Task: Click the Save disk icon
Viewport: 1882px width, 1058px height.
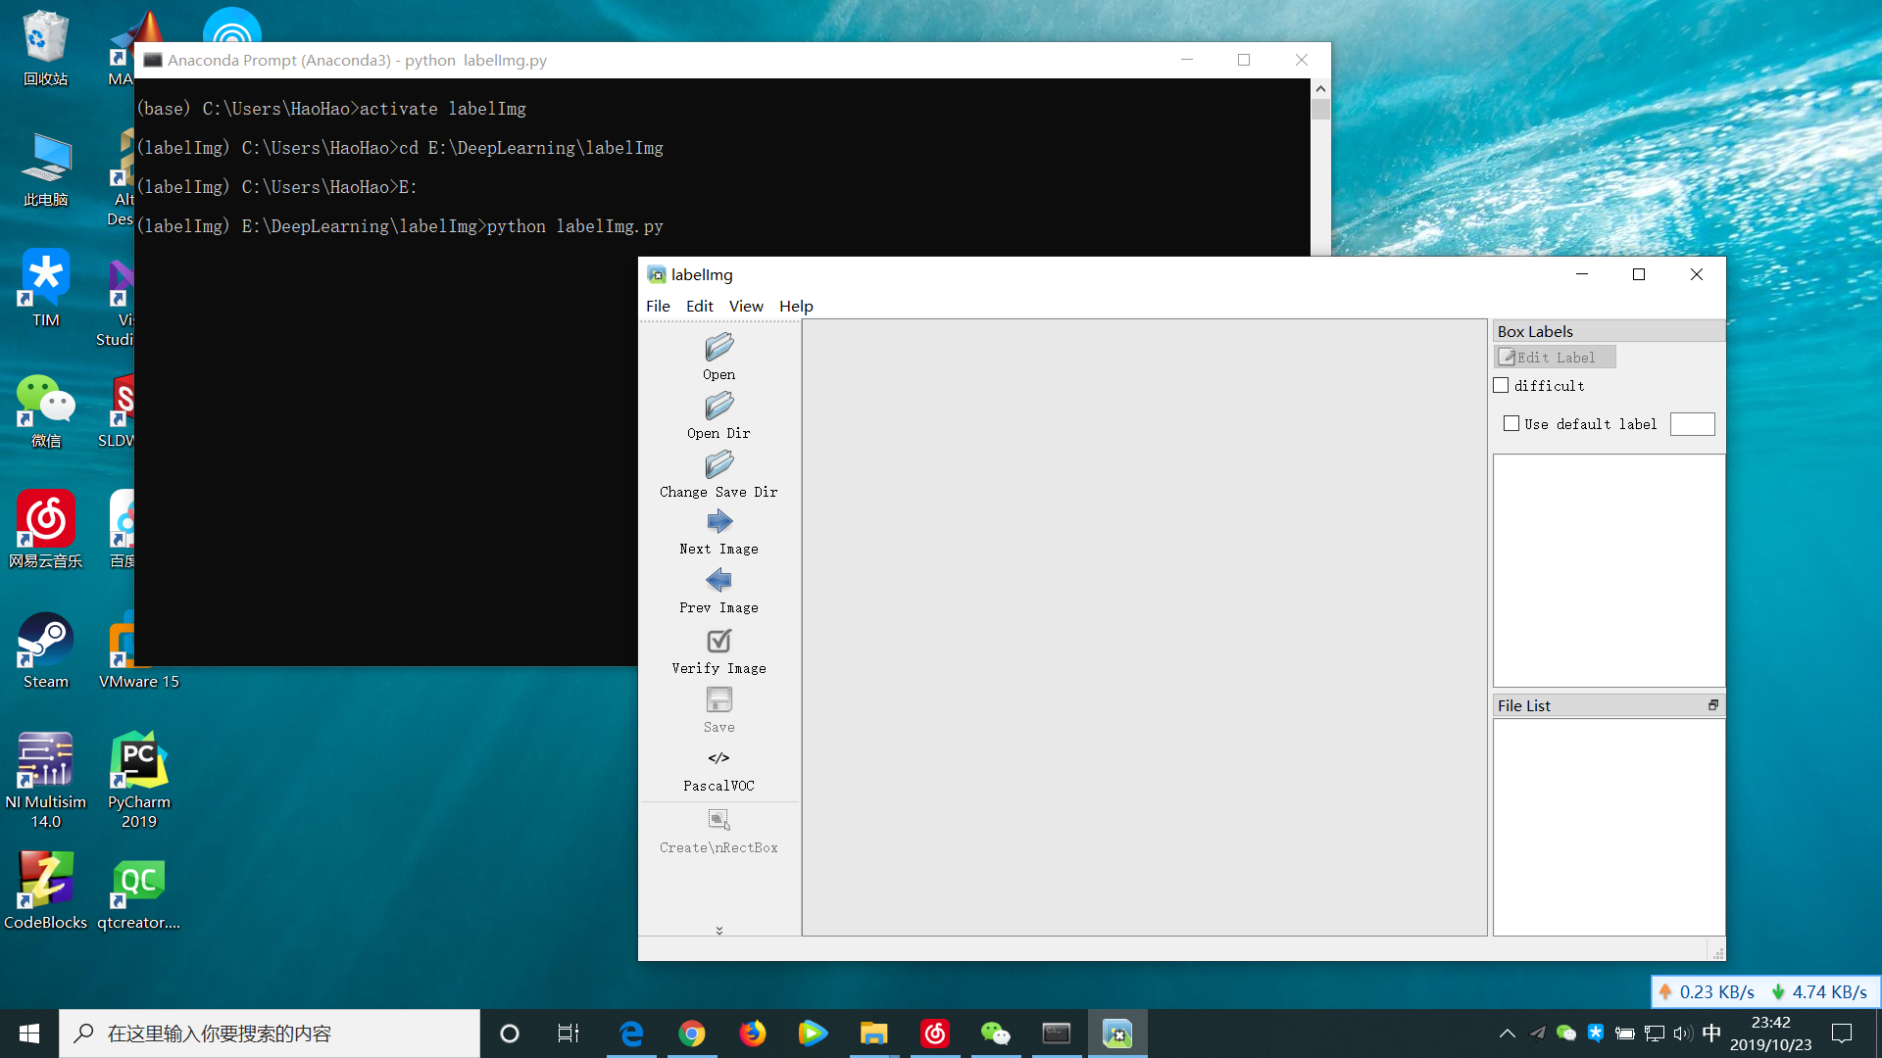Action: coord(718,699)
